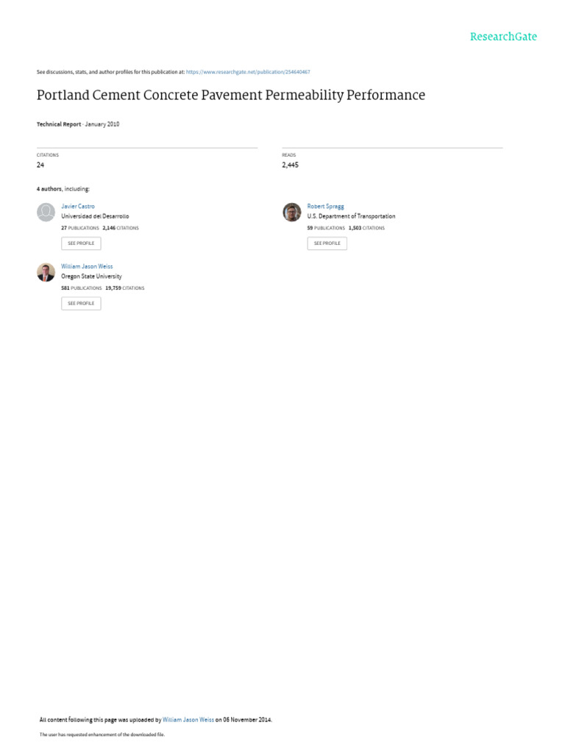
Task: Click the Technical Report label
Action: point(59,124)
